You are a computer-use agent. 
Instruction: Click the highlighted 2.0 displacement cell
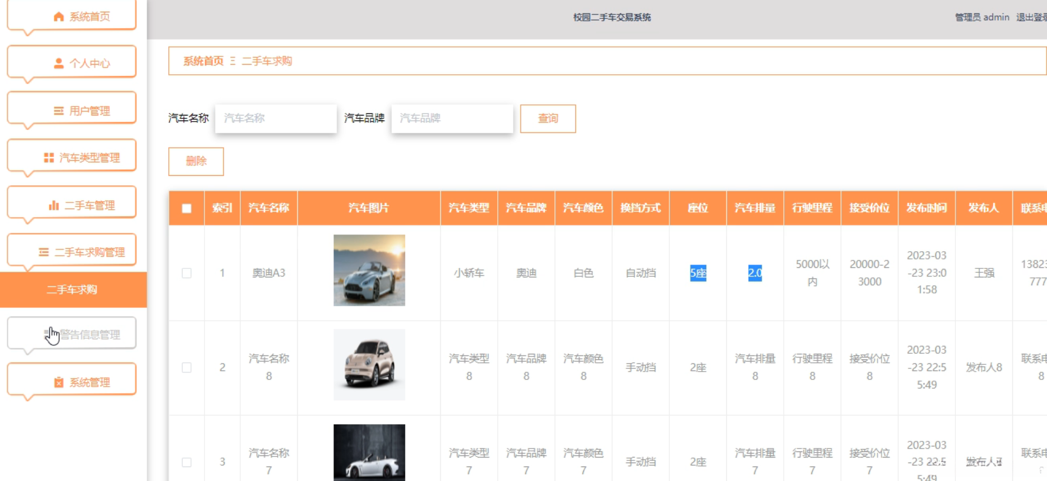point(755,273)
